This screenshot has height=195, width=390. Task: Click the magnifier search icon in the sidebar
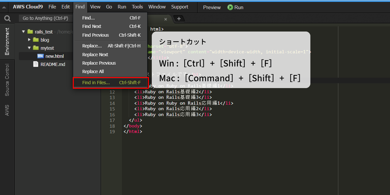pos(7,19)
